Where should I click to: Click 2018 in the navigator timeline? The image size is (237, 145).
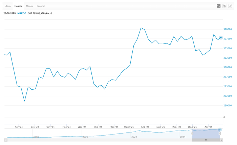click(36, 137)
